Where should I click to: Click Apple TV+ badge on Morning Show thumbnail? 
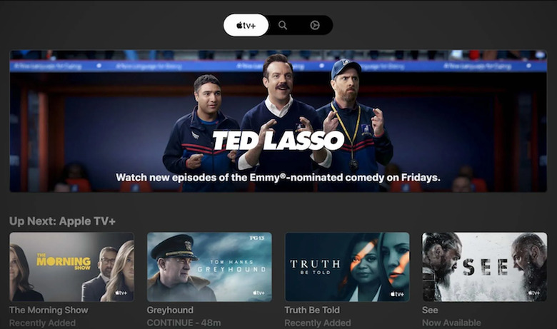pyautogui.click(x=121, y=293)
